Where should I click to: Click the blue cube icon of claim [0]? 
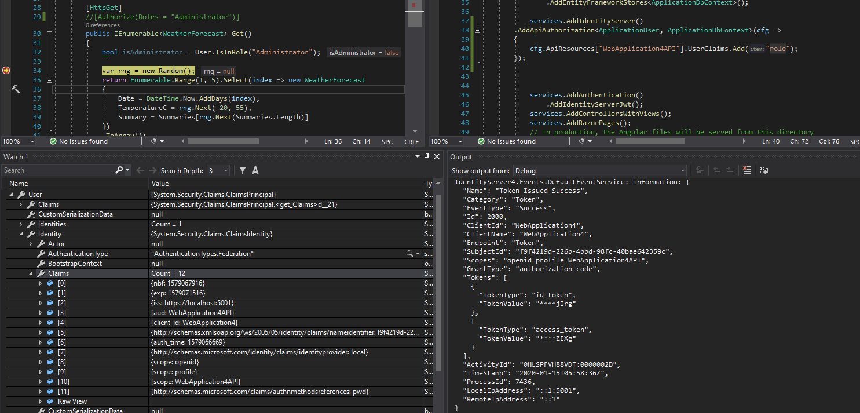(x=50, y=283)
